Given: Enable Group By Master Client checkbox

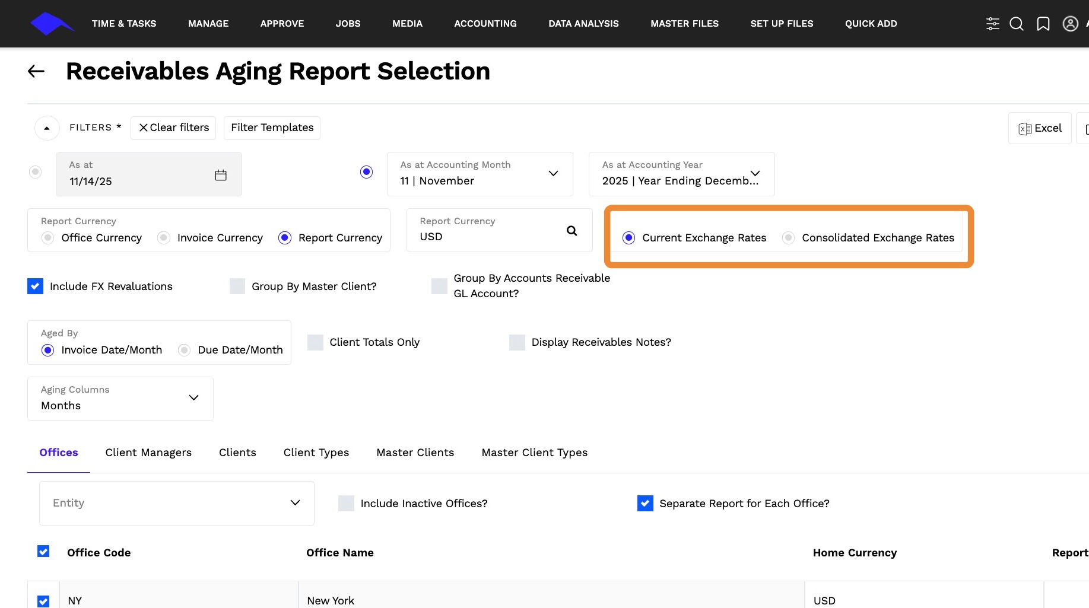Looking at the screenshot, I should click(237, 287).
